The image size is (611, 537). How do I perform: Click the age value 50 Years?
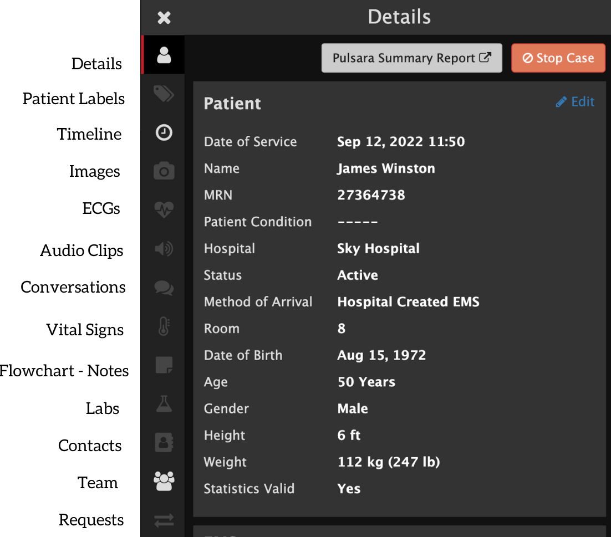click(x=366, y=382)
